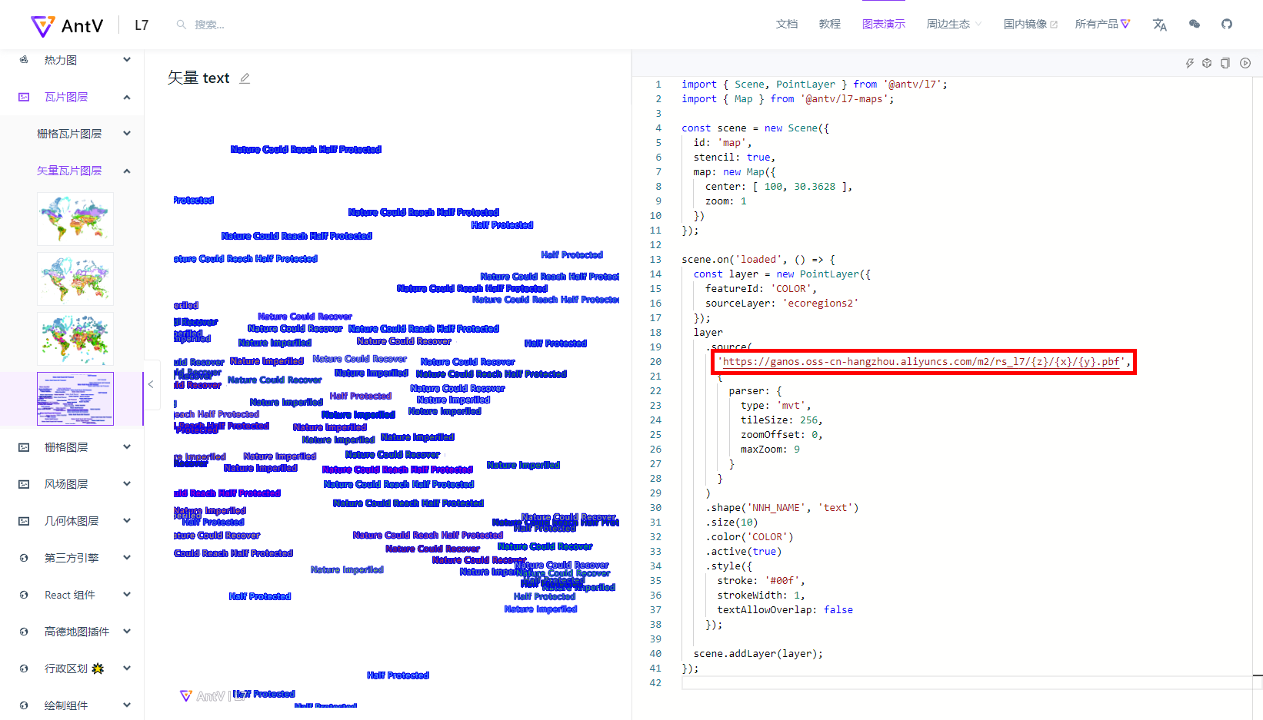1263x720 pixels.
Task: Click code line "scene.addLayer(layer);"
Action: [758, 654]
